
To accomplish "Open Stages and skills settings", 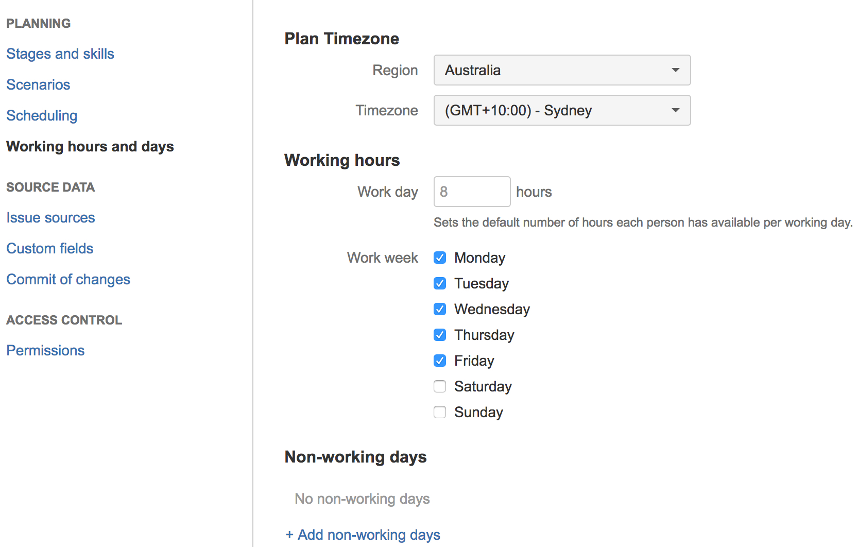I will click(x=60, y=54).
